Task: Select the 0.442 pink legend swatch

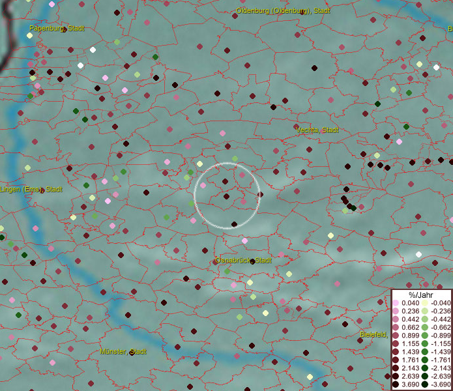Action: (x=396, y=318)
